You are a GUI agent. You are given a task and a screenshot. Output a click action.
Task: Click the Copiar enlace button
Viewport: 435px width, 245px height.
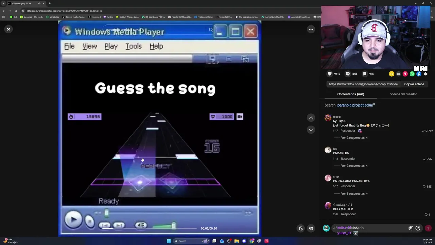click(x=414, y=84)
